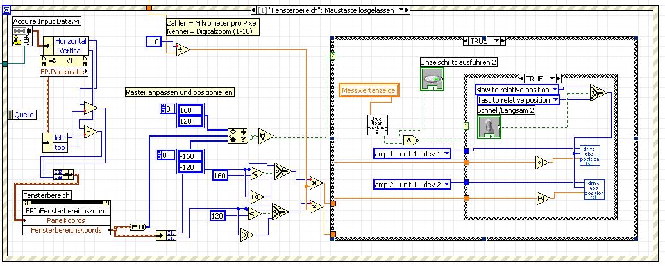Go to next case of inner case structure
The width and height of the screenshot is (665, 266).
559,79
